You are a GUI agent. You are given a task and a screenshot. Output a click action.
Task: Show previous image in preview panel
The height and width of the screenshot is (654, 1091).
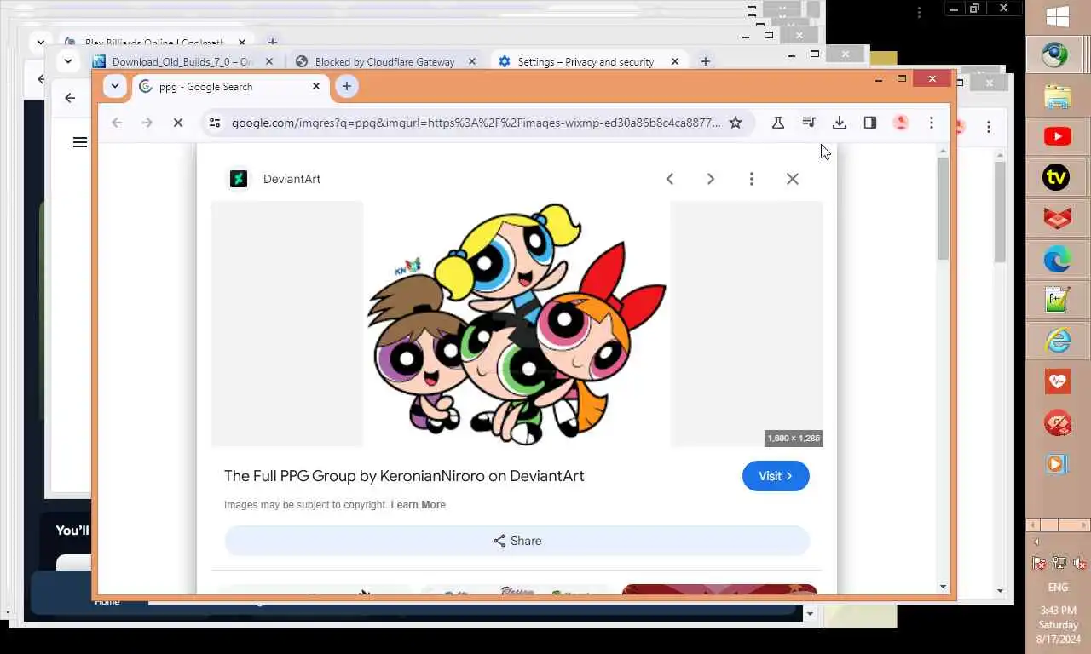[x=670, y=179]
